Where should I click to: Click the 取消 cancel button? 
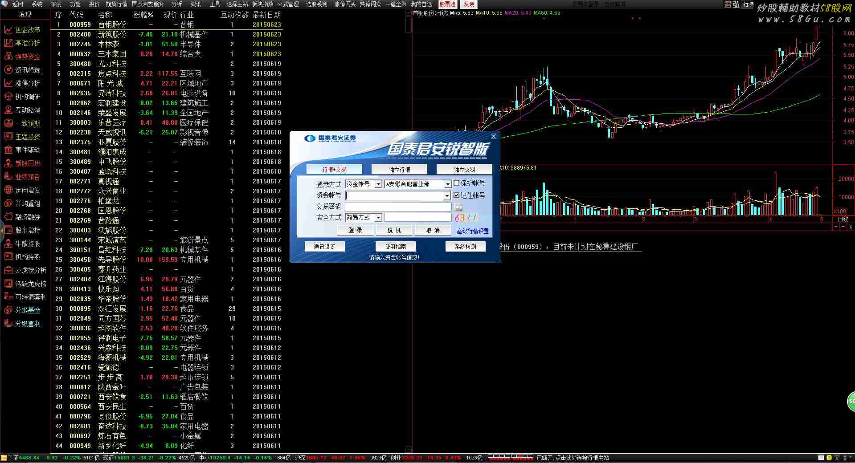(433, 230)
